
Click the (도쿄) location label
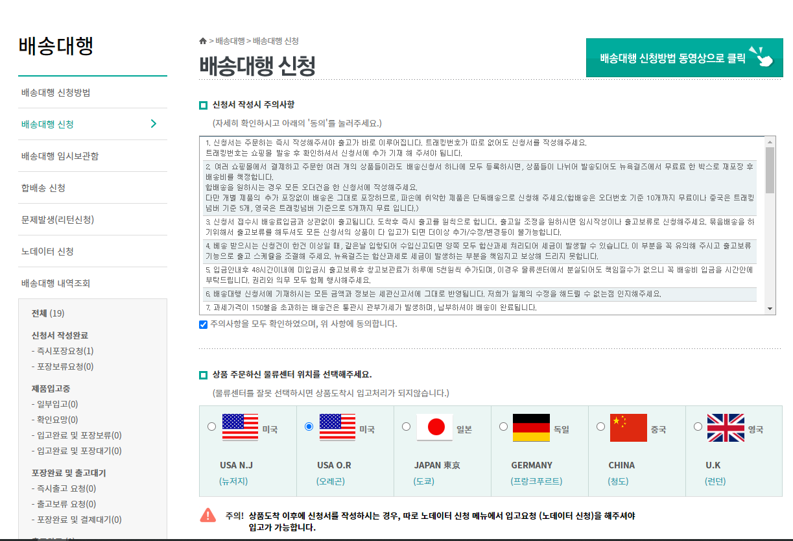pos(424,481)
